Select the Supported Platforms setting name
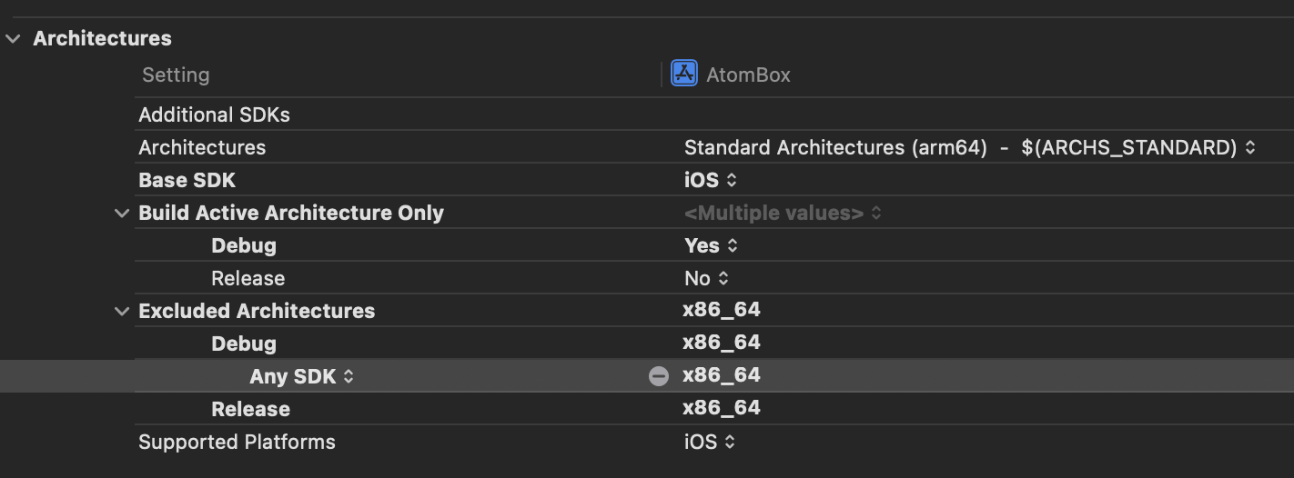The image size is (1294, 478). 237,442
